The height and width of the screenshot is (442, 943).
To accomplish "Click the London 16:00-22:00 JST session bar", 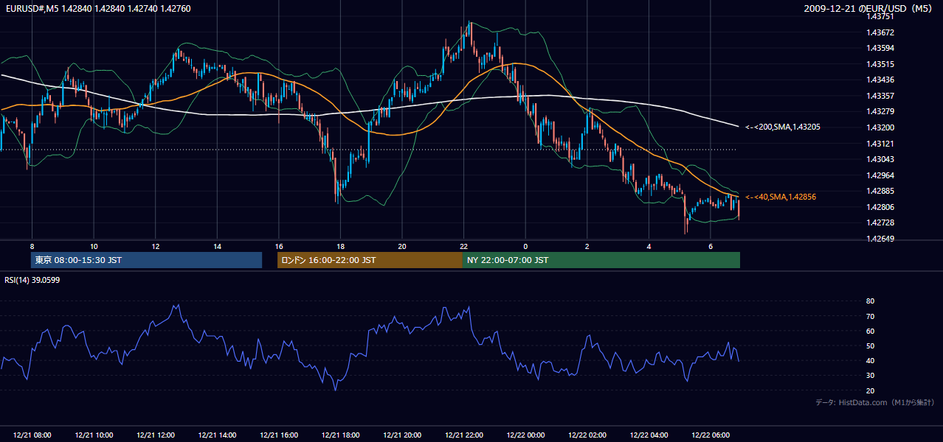I will 370,260.
